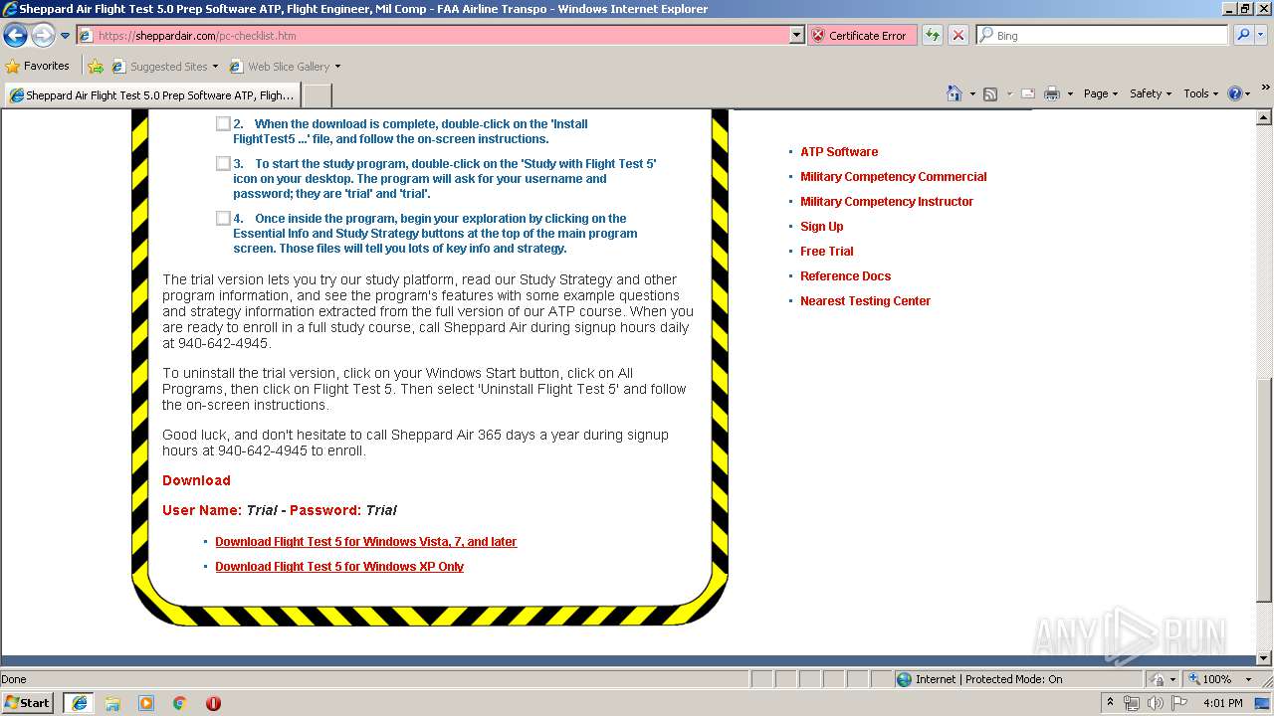The width and height of the screenshot is (1274, 716).
Task: Click the vertical scrollbar thumb
Action: [x=1264, y=491]
